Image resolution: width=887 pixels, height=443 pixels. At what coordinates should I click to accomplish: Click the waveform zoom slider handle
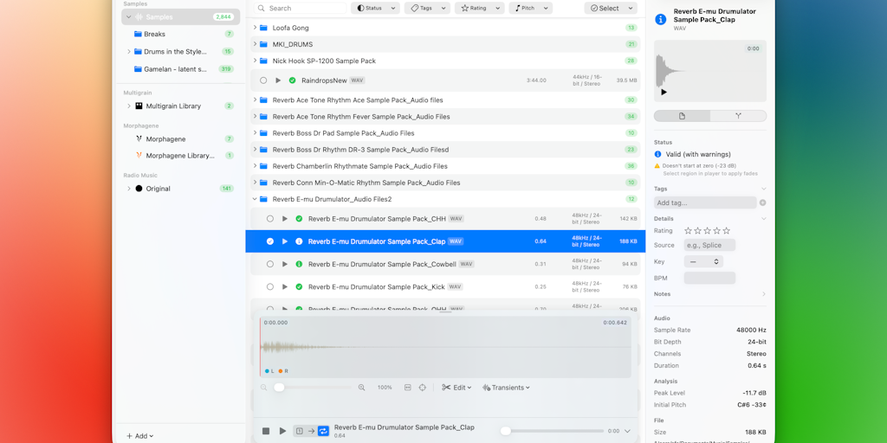pyautogui.click(x=279, y=388)
